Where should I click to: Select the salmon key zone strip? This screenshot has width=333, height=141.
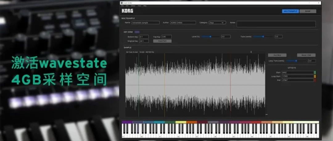pos(267,122)
